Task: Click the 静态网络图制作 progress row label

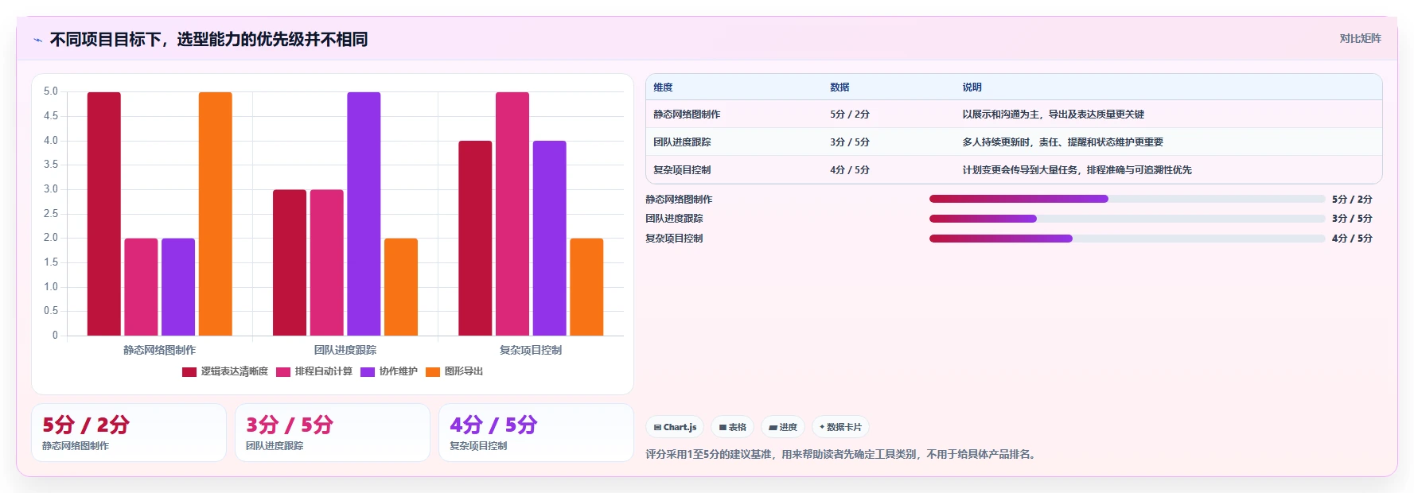Action: [x=679, y=200]
